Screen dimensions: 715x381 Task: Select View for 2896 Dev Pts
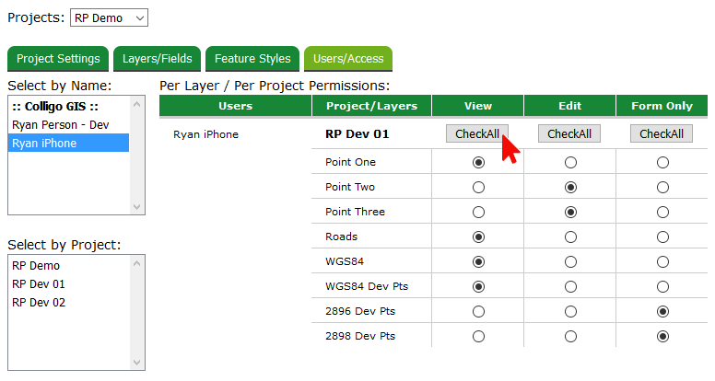[x=478, y=312]
